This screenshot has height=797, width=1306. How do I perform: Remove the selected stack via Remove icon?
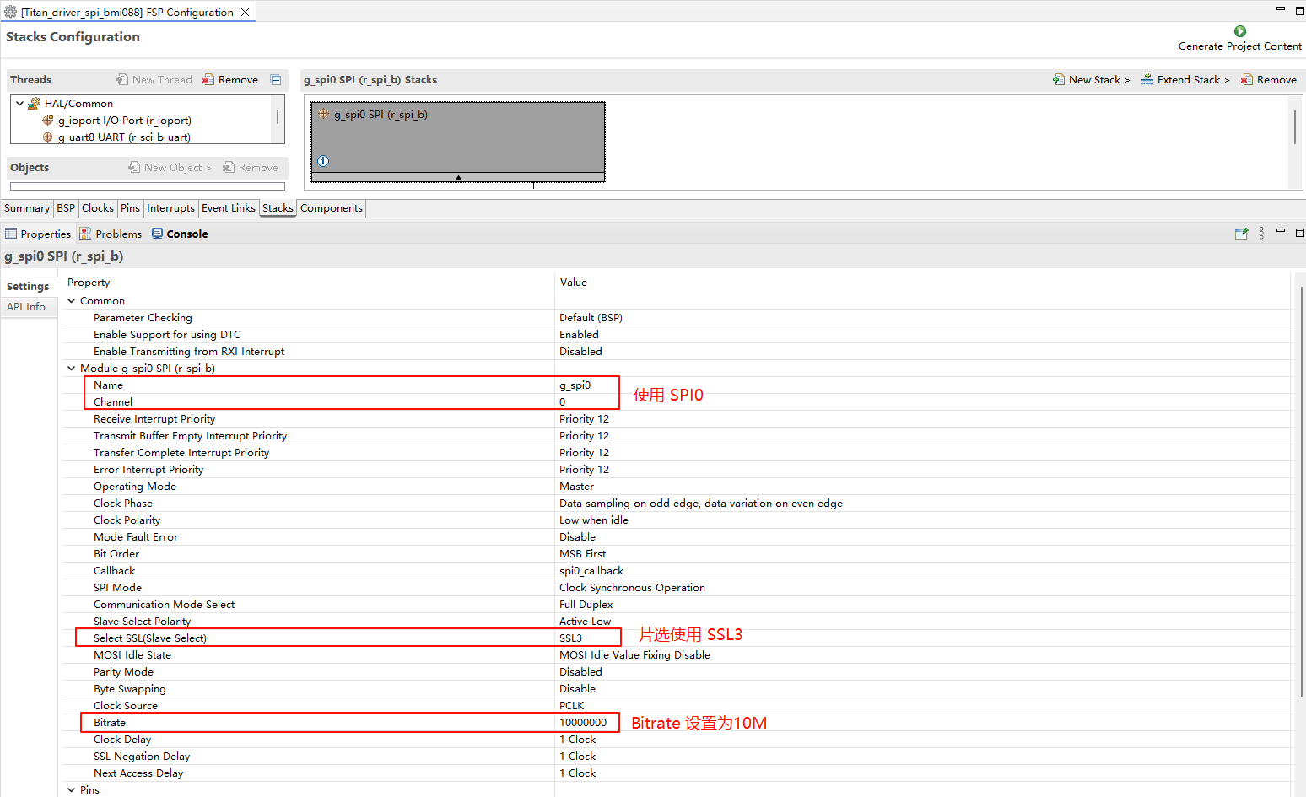[x=1246, y=80]
